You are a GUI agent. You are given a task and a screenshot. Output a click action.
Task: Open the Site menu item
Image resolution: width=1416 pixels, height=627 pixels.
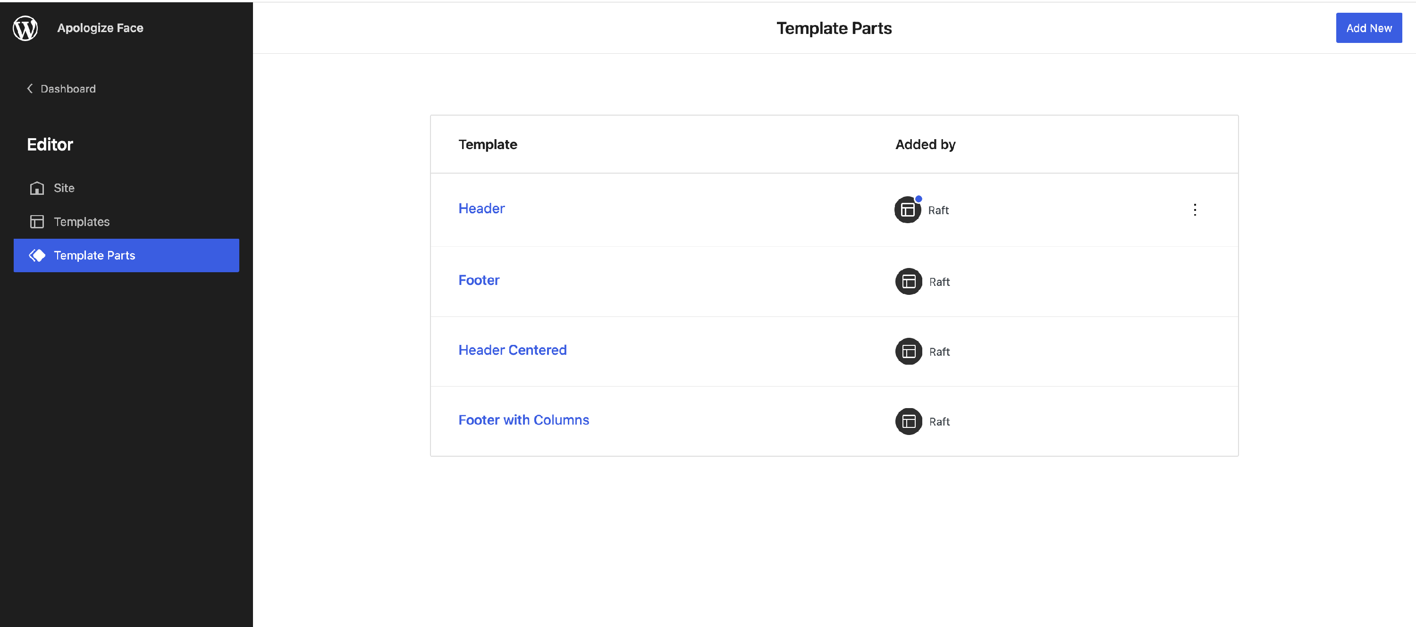coord(64,188)
